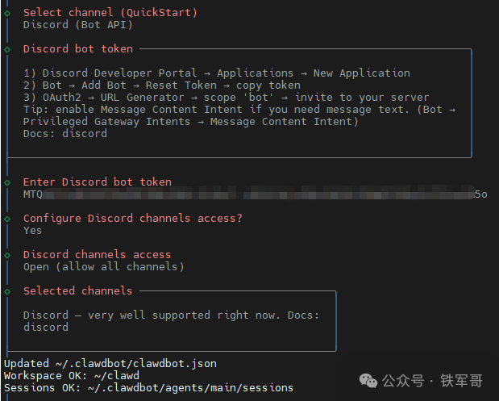Click the diamond marker beside Discord bot token heading
The height and width of the screenshot is (401, 499).
point(7,49)
